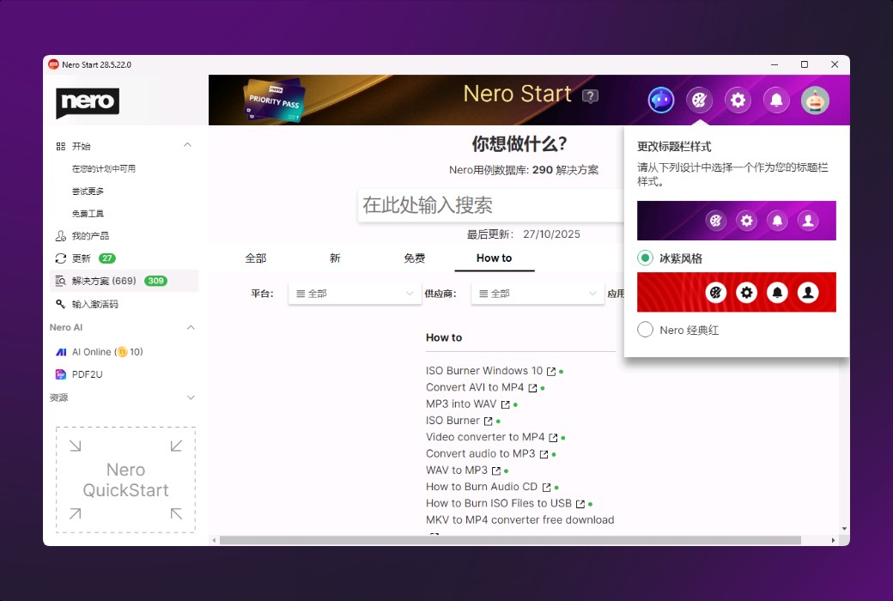Open the 供应商 filter dropdown
Image resolution: width=893 pixels, height=601 pixels.
(537, 294)
